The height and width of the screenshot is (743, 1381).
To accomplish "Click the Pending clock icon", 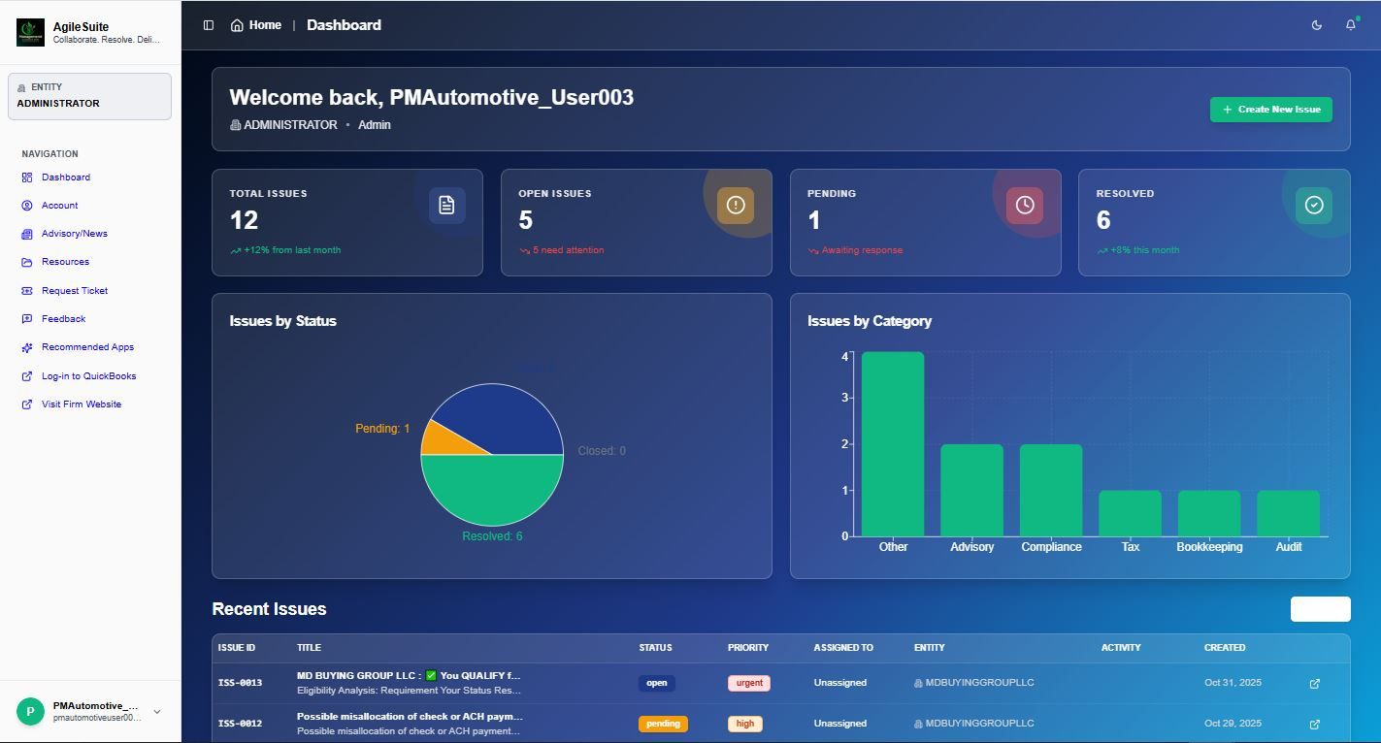I will coord(1025,205).
